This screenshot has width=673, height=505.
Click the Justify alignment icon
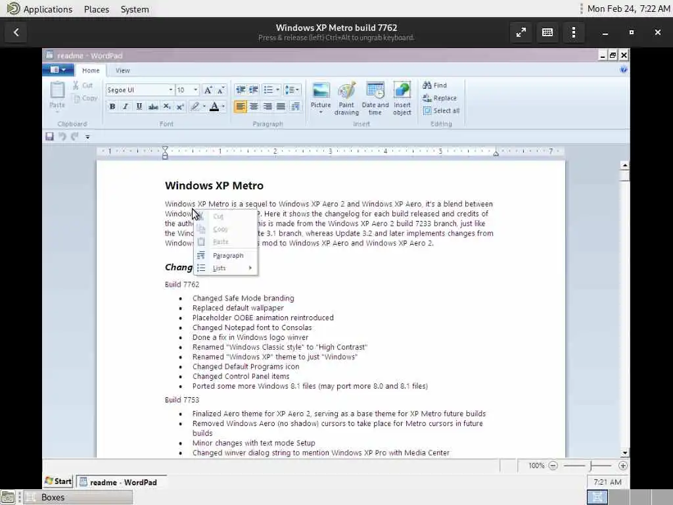point(281,107)
